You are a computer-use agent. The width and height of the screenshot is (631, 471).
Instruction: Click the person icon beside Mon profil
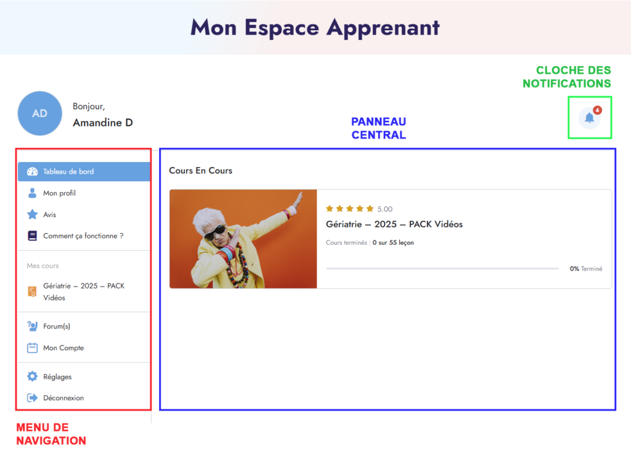[33, 193]
